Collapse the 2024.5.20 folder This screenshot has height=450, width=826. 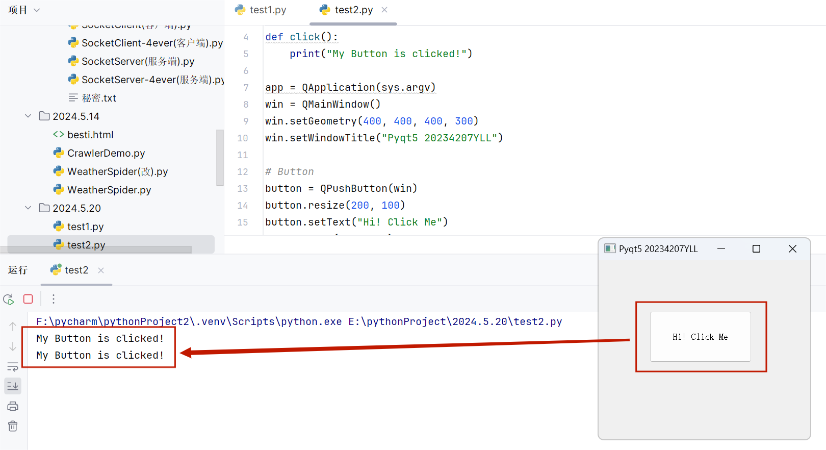pyautogui.click(x=28, y=208)
